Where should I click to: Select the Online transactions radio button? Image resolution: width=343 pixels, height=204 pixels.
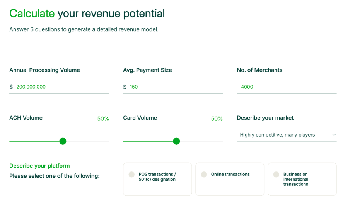(x=204, y=175)
